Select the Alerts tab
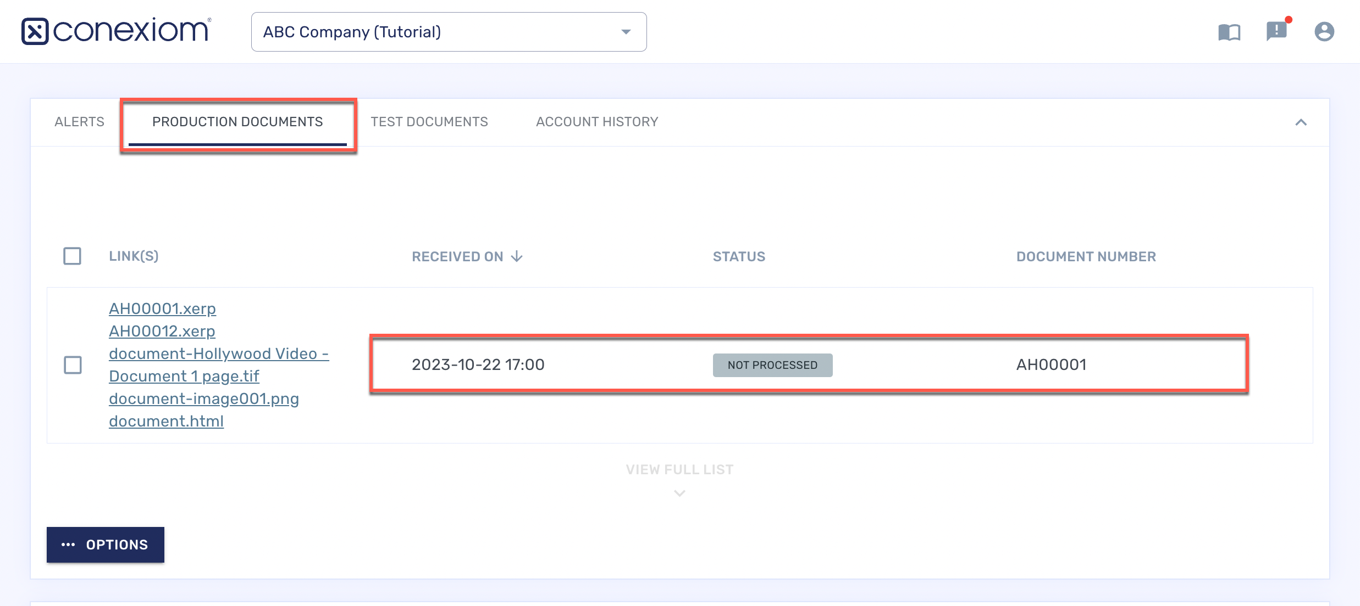This screenshot has width=1360, height=606. [x=79, y=122]
